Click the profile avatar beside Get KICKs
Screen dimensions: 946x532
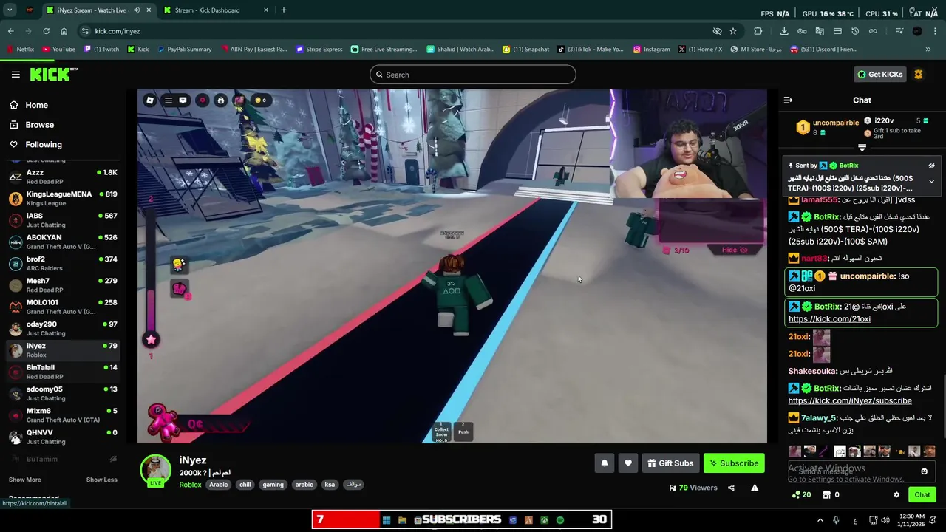click(919, 75)
